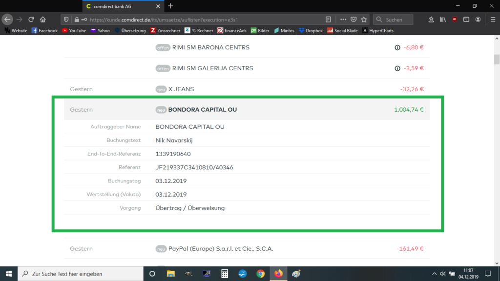The height and width of the screenshot is (281, 500).
Task: Open uBlock Origin extension icon
Action: (455, 20)
